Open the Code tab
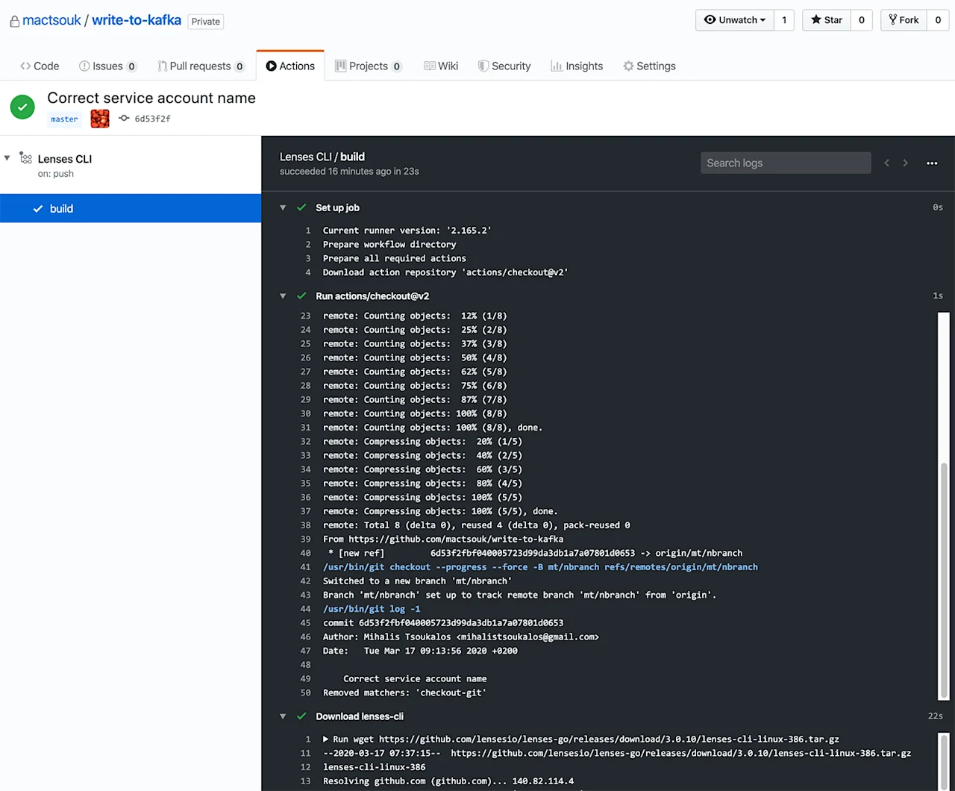This screenshot has height=791, width=955. 40,66
